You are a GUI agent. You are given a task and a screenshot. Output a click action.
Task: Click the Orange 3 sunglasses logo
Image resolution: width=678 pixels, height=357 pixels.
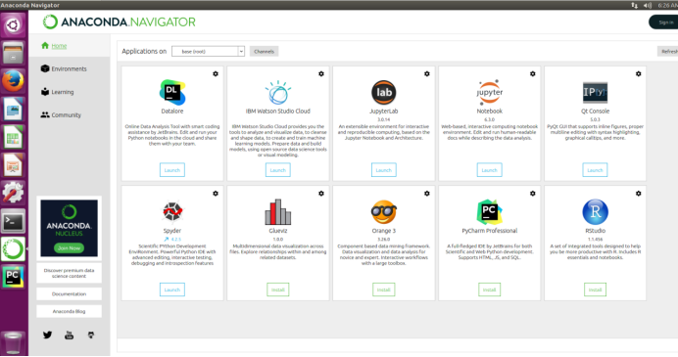click(383, 211)
